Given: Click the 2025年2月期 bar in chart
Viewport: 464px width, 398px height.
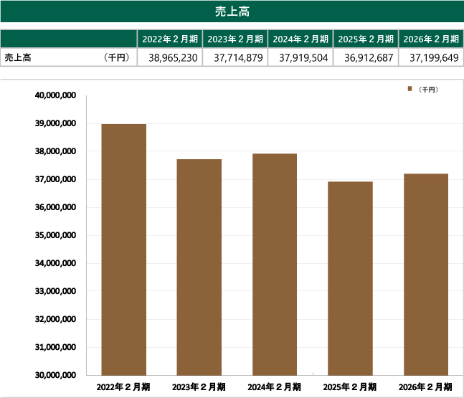Looking at the screenshot, I should (x=351, y=278).
